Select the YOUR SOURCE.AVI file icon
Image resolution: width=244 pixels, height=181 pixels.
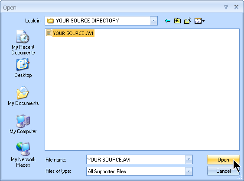[x=49, y=33]
